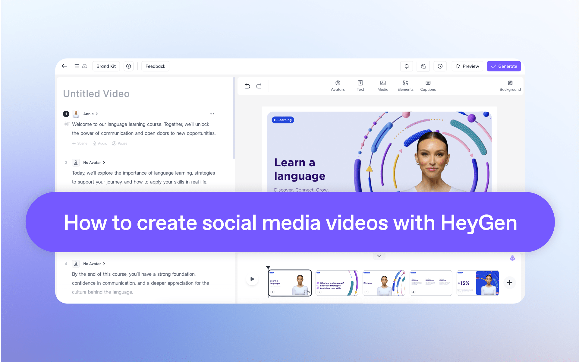579x362 pixels.
Task: Expand the Annie avatar selector
Action: (x=90, y=114)
